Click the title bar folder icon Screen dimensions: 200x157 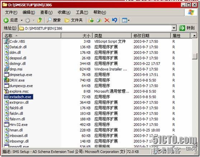(5, 5)
